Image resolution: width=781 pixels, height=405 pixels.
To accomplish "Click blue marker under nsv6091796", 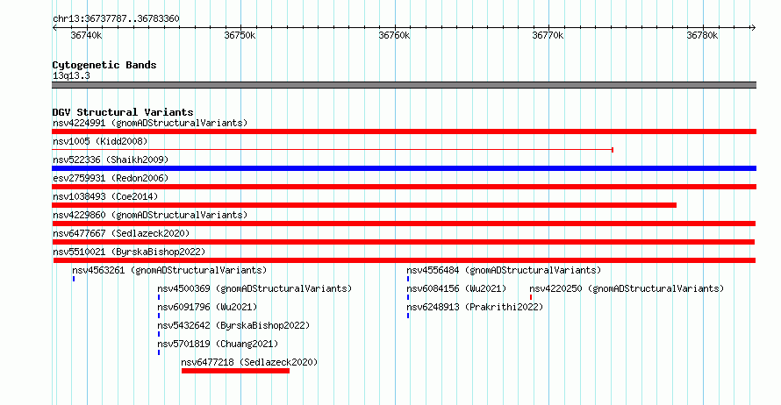I will tap(159, 316).
